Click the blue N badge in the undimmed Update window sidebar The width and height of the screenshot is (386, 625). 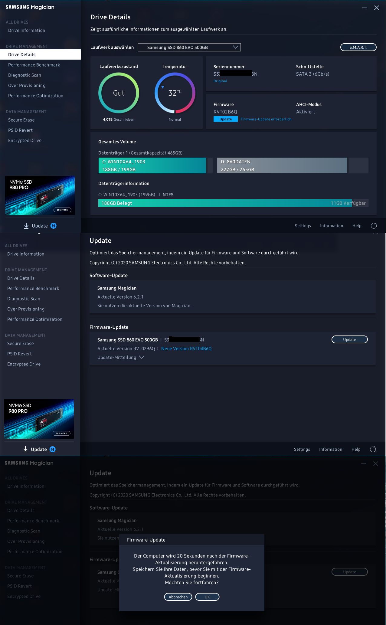pyautogui.click(x=53, y=449)
